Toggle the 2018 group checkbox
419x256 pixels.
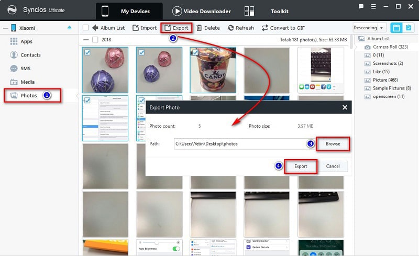click(95, 40)
